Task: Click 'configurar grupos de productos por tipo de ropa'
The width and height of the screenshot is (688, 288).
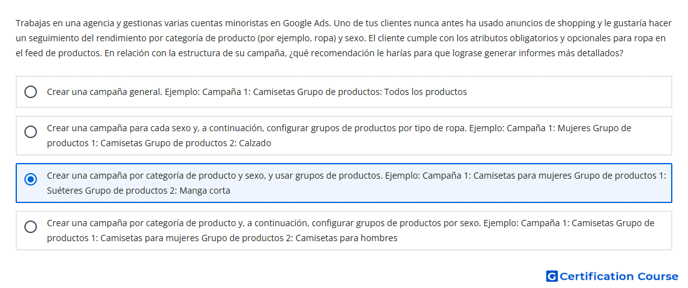Action: pyautogui.click(x=367, y=129)
